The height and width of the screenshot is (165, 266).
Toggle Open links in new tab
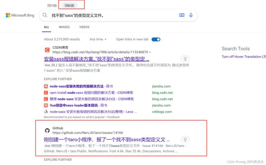tap(156, 39)
